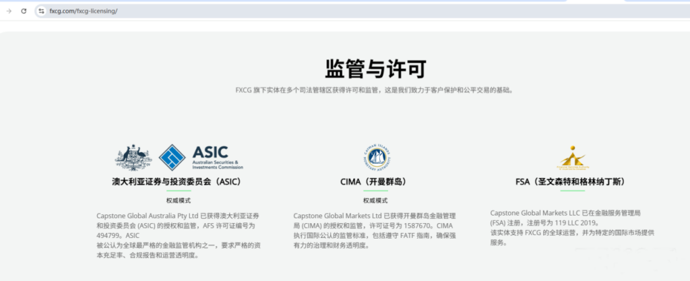Open site information icon in address bar
The image size is (690, 281).
(x=41, y=11)
